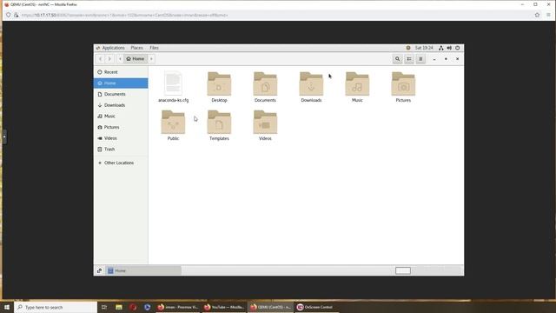Open the anaconda-ks.cfg file icon
The height and width of the screenshot is (313, 556).
tap(173, 83)
